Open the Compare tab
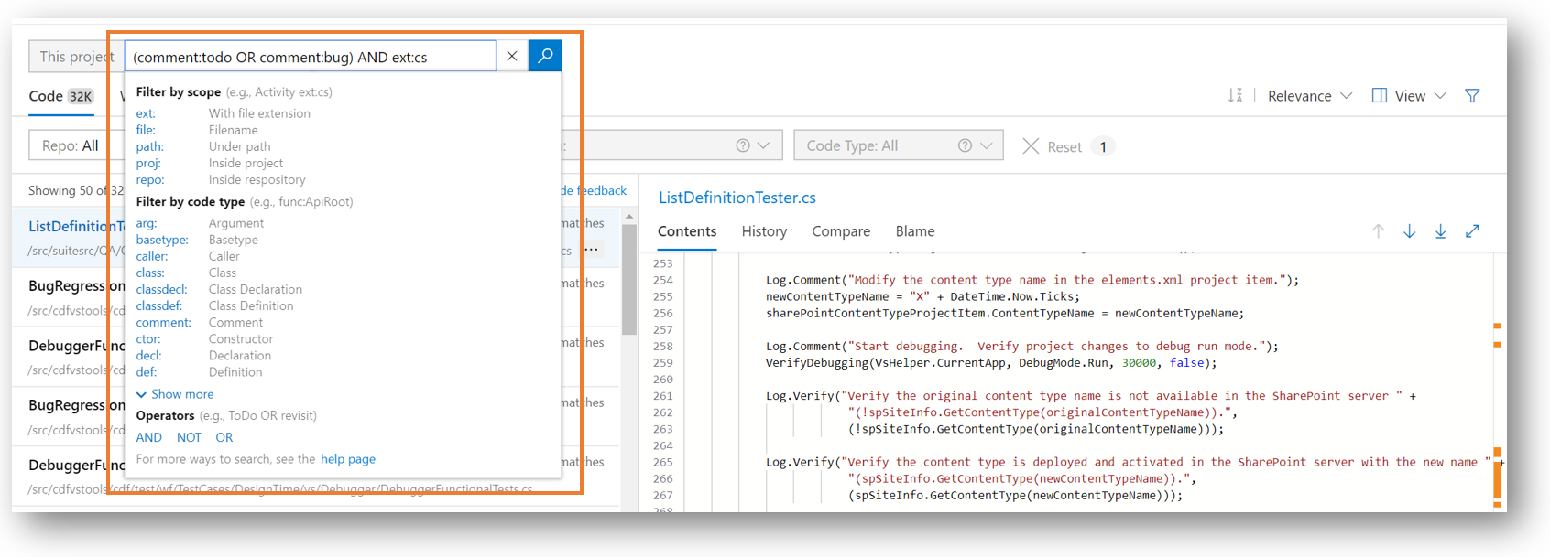Screen dimensions: 1550x557 coord(840,231)
